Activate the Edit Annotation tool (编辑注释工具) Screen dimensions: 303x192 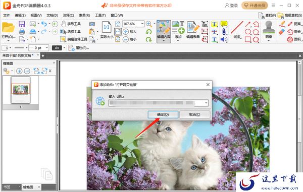74,39
